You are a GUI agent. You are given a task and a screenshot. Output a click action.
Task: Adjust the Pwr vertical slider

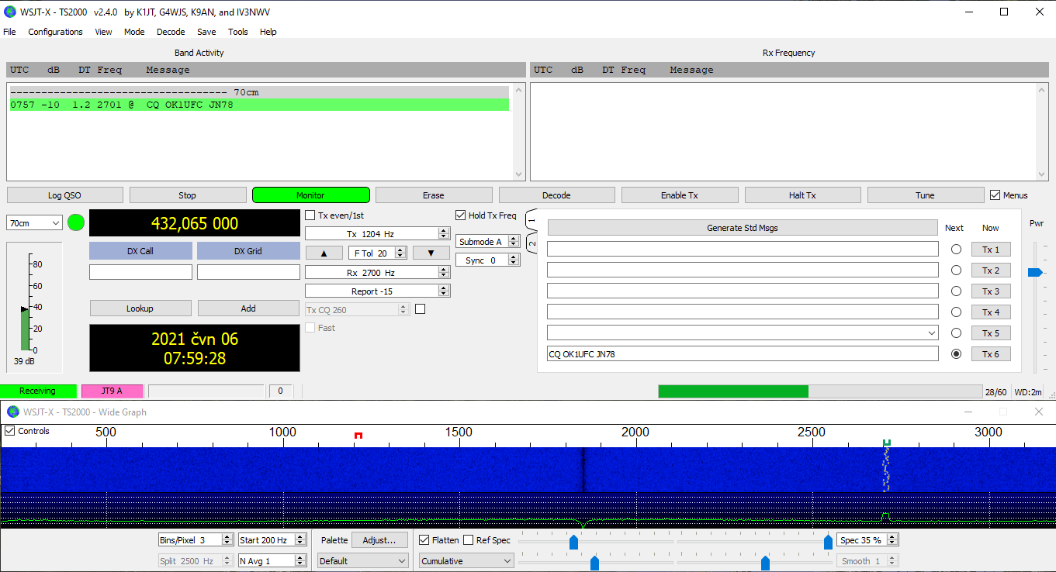click(x=1034, y=273)
